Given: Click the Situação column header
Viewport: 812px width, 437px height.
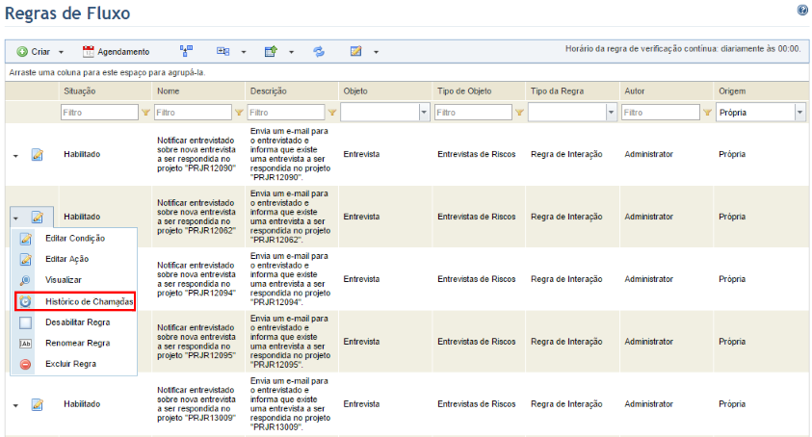Looking at the screenshot, I should click(x=106, y=91).
